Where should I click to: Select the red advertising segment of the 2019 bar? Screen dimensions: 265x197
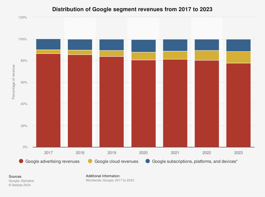(x=112, y=102)
